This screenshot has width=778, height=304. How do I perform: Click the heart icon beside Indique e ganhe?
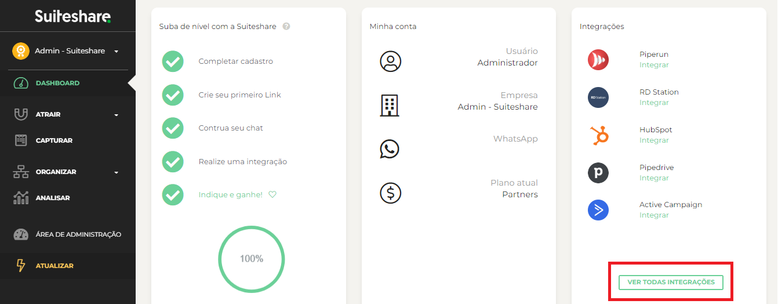272,195
